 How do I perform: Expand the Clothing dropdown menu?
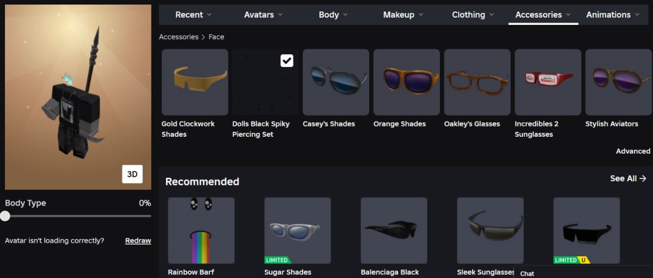(x=473, y=14)
